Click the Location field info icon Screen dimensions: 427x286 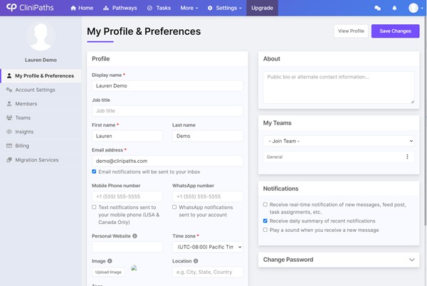(197, 261)
